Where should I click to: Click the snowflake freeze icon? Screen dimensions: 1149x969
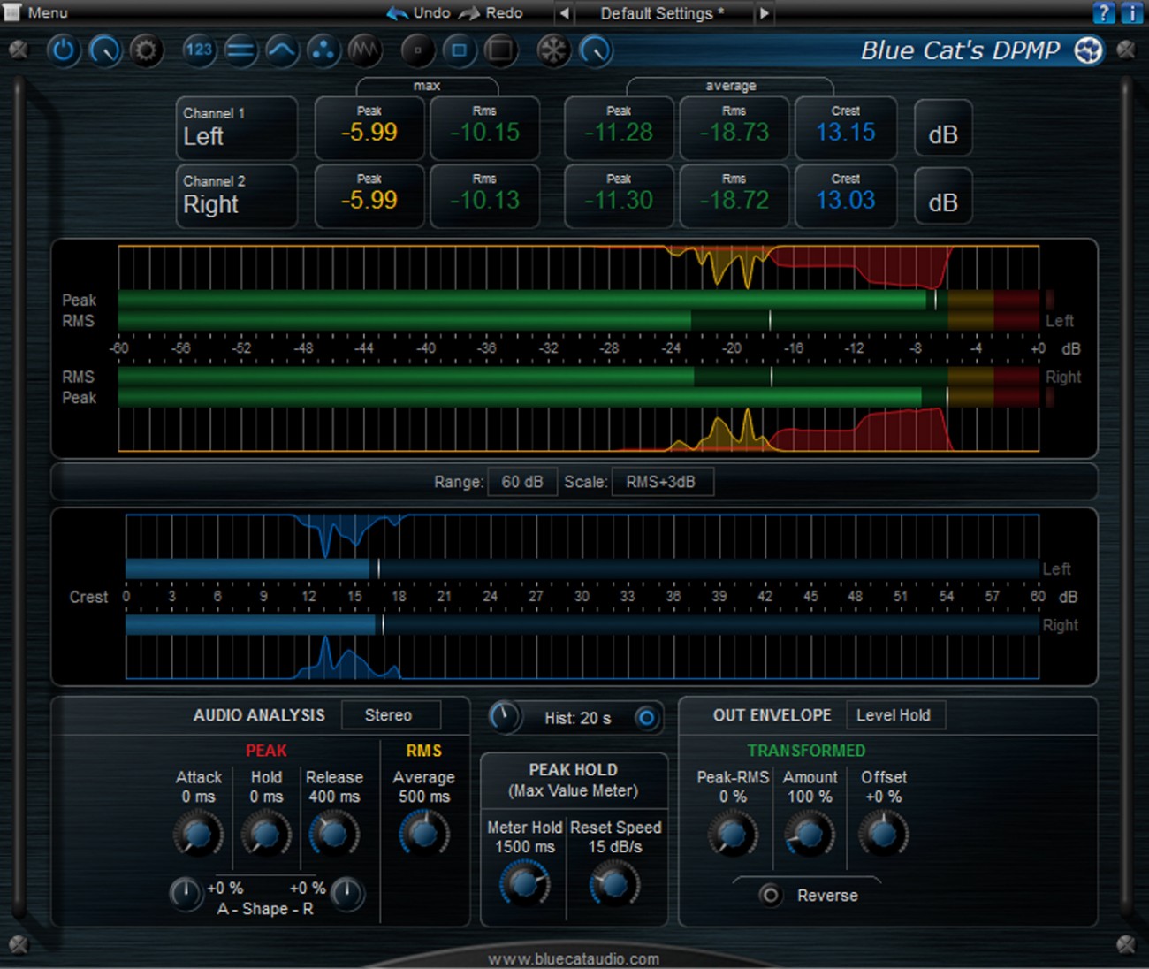(553, 50)
